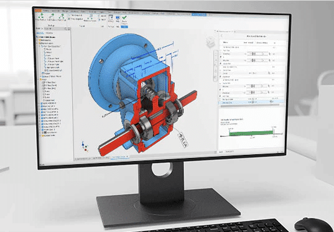The image size is (334, 232).
Task: Click the third green-arrow ribbon icon
Action: [x=62, y=16]
